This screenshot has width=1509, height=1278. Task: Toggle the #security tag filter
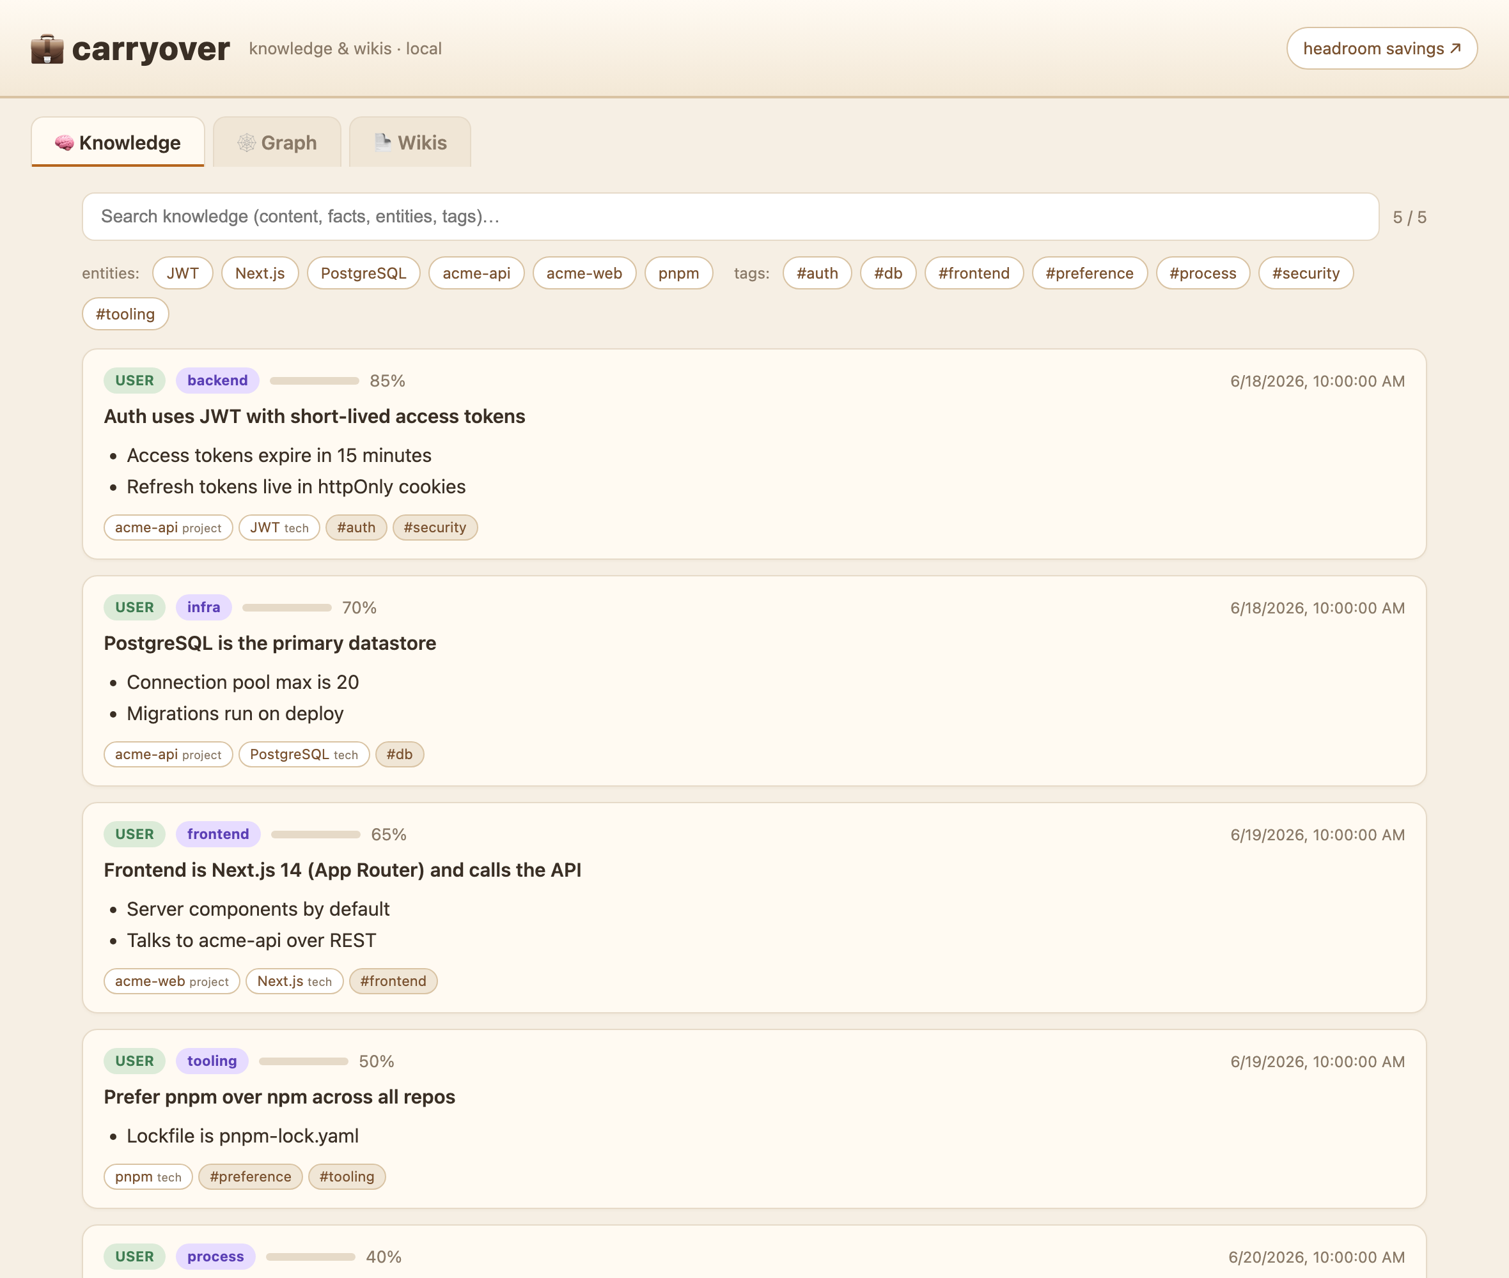pos(1306,273)
